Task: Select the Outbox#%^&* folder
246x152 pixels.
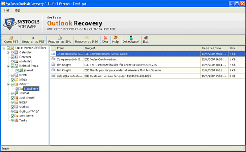Action: tap(29, 111)
